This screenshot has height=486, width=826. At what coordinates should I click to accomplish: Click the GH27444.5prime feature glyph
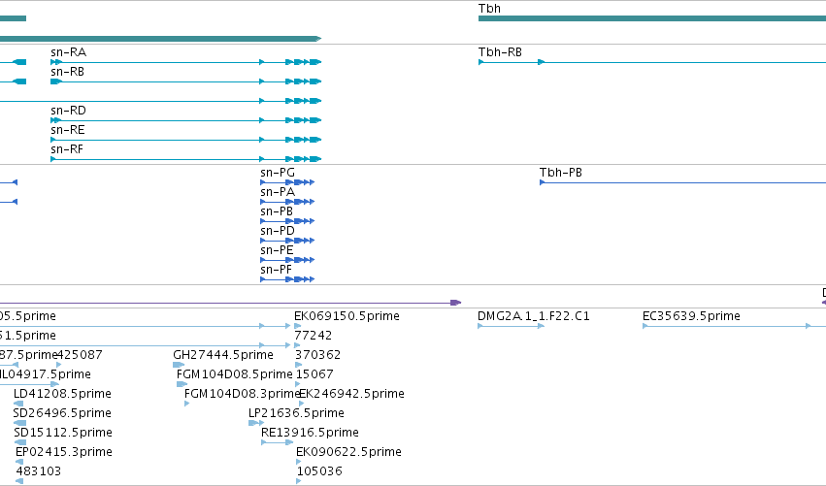(179, 365)
